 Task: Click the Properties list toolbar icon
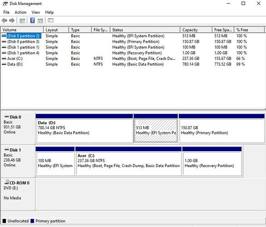coord(50,20)
